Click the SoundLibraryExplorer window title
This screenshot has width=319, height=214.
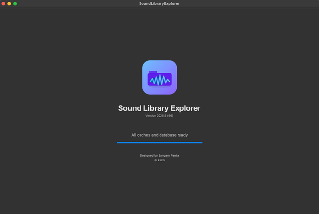[159, 4]
